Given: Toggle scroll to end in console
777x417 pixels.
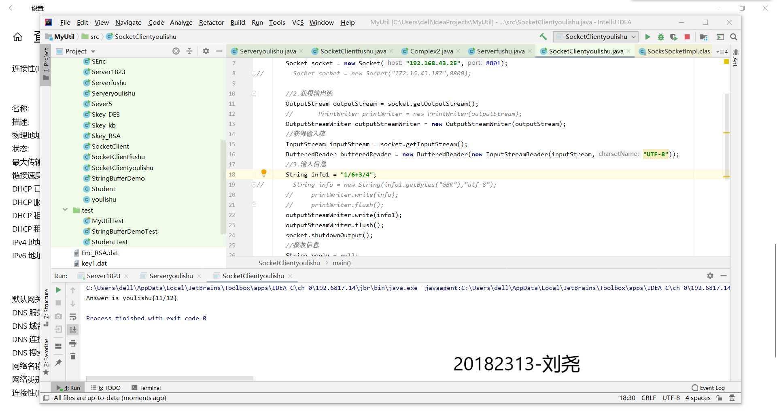Looking at the screenshot, I should [x=73, y=330].
